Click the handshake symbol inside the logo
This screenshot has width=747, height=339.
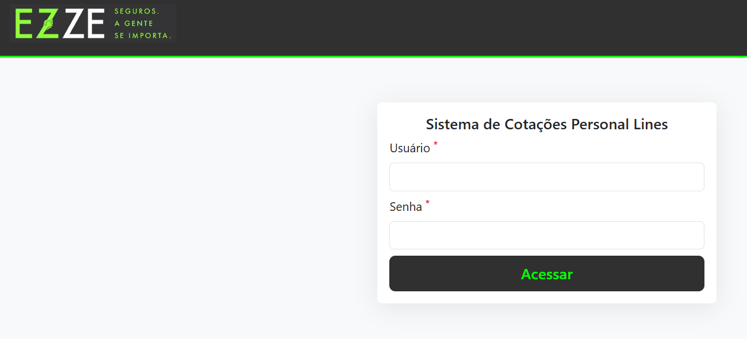(49, 24)
